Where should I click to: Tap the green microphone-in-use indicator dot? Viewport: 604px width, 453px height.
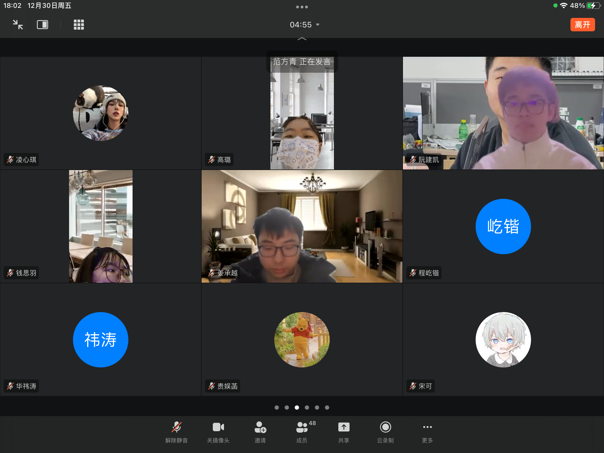click(555, 6)
